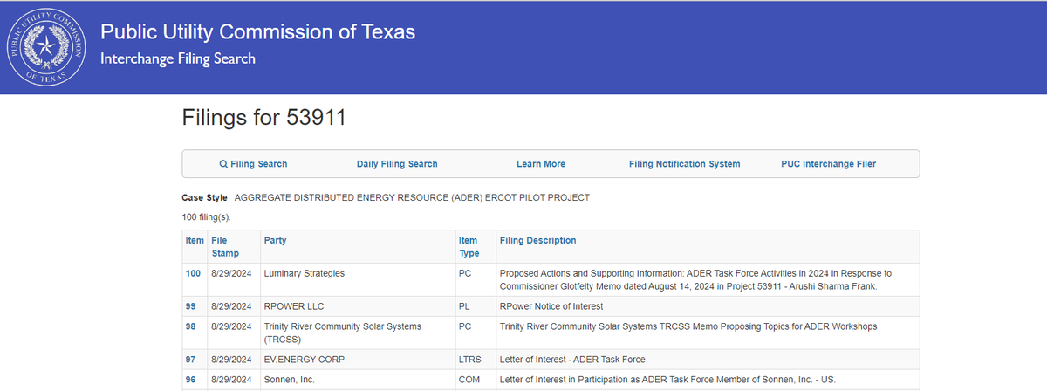Click the RPower Notice of Interest description
This screenshot has width=1047, height=391.
click(551, 306)
